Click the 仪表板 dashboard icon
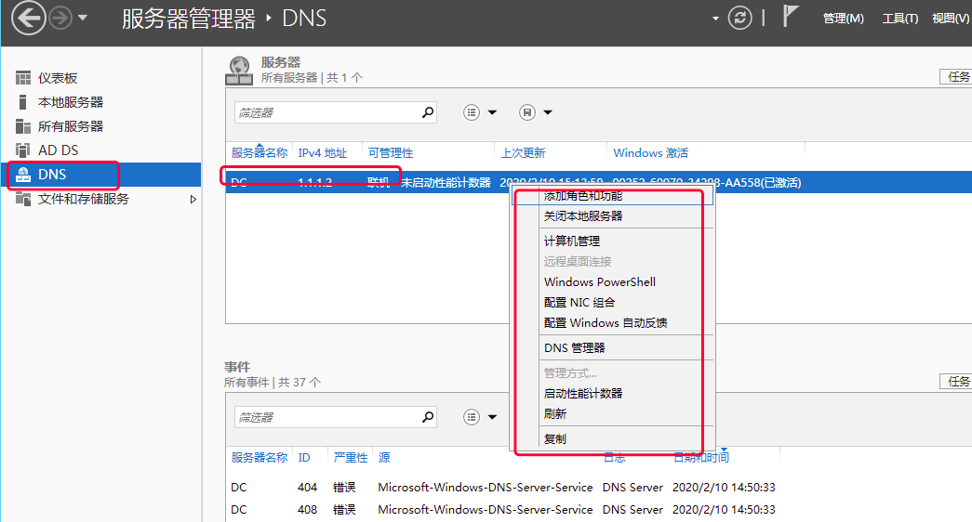 coord(23,78)
